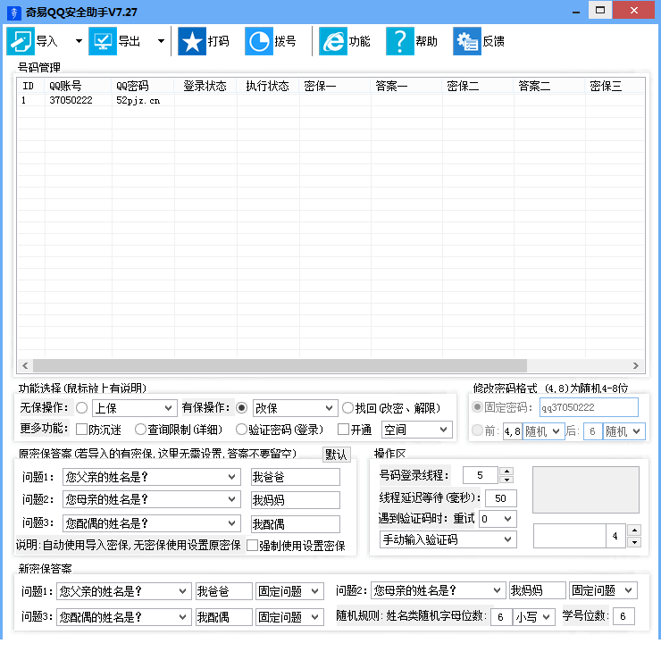Open new 问题2 固定问题 dropdown
The height and width of the screenshot is (660, 661).
coord(603,590)
